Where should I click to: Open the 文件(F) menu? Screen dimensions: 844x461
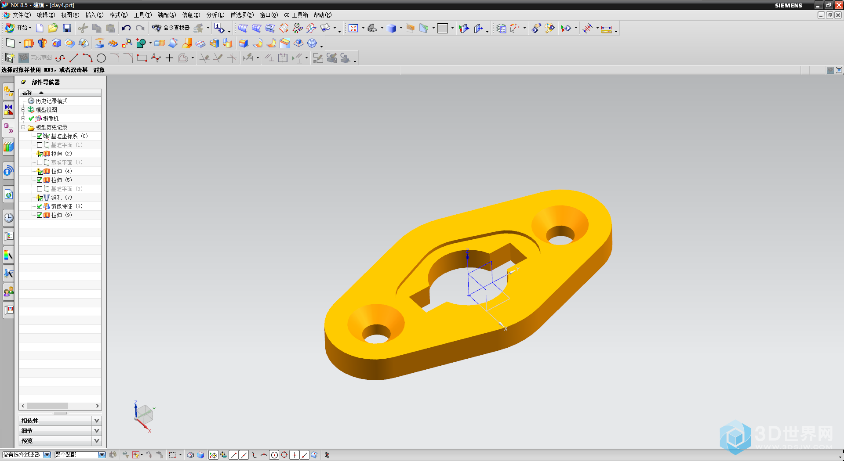22,15
